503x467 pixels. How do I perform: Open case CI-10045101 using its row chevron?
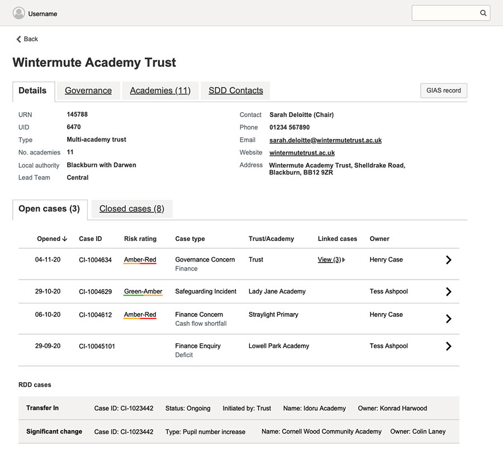(x=448, y=346)
